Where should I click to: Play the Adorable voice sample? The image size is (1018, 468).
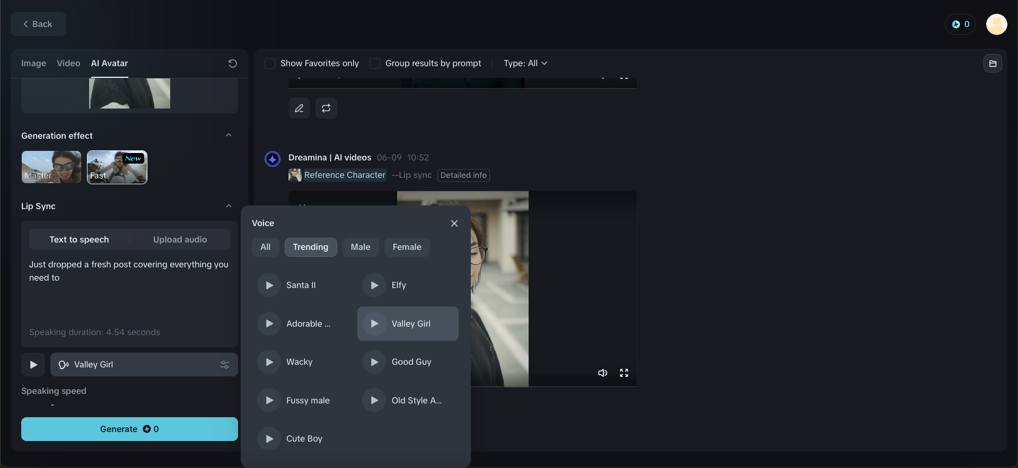pyautogui.click(x=269, y=324)
